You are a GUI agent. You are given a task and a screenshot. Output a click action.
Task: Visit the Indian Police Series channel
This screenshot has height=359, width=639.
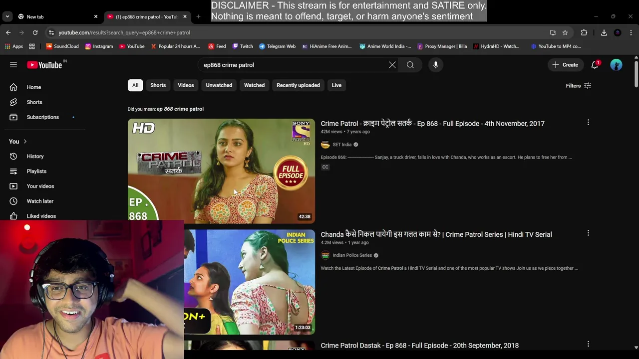pos(352,255)
